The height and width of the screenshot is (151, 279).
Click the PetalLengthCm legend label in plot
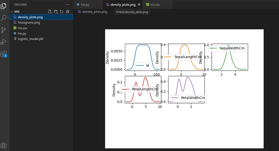click(145, 89)
